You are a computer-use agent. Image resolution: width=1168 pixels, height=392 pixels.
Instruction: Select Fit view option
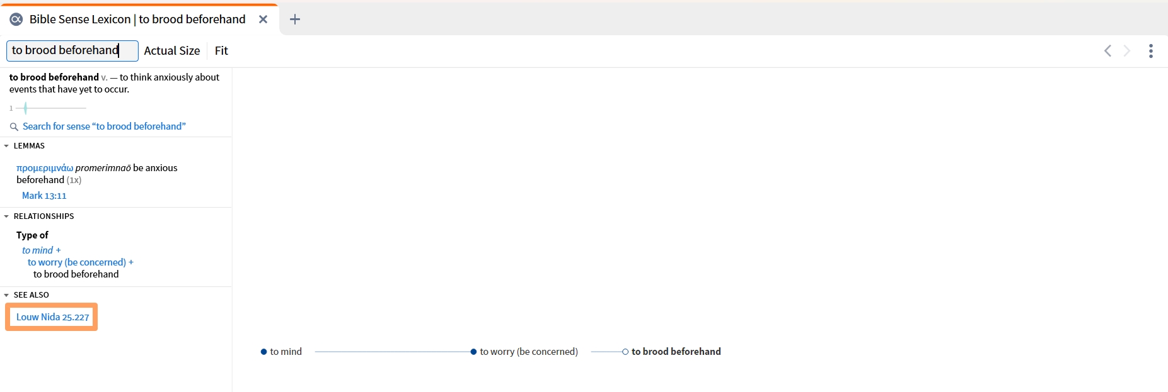tap(221, 51)
